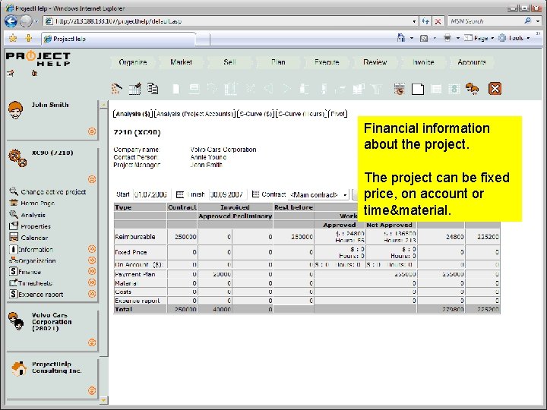Click the Start date input field
This screenshot has height=410, width=547.
[x=151, y=194]
